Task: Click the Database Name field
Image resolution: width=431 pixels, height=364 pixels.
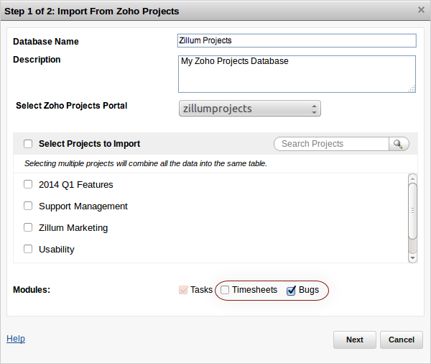Action: point(297,40)
